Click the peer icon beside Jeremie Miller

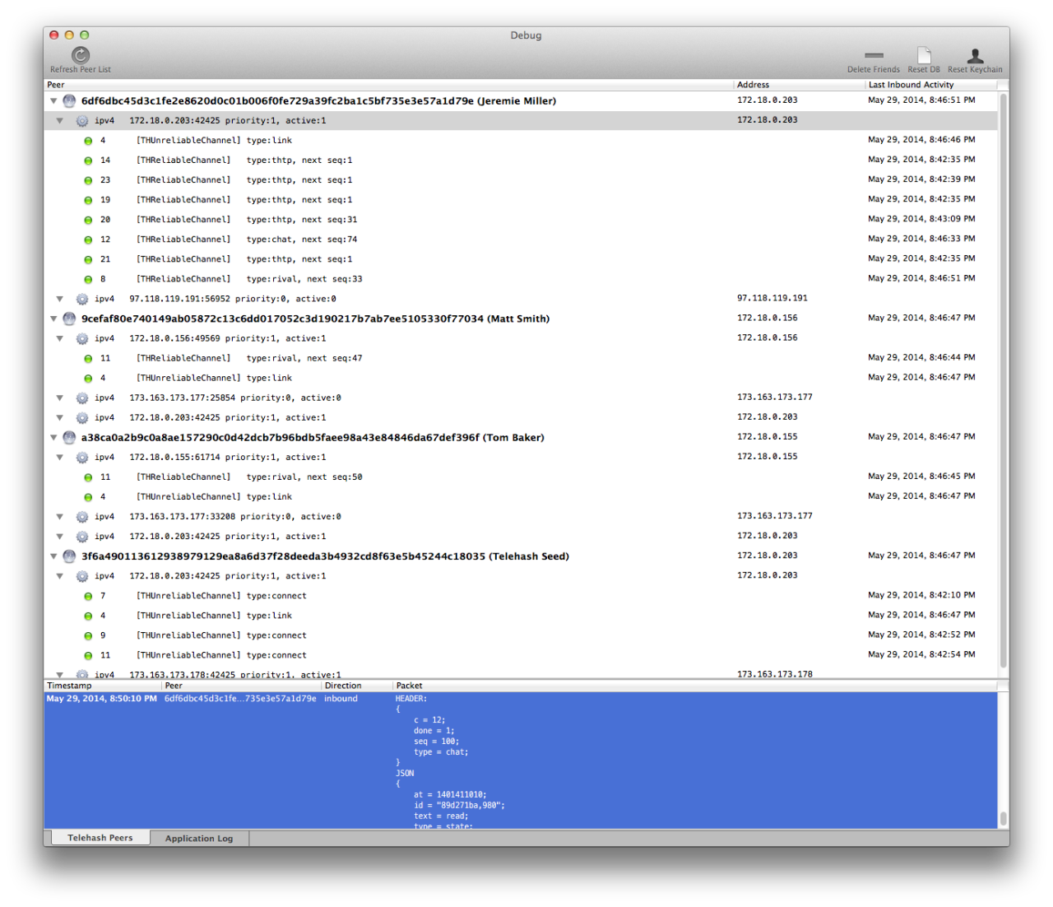pyautogui.click(x=69, y=101)
